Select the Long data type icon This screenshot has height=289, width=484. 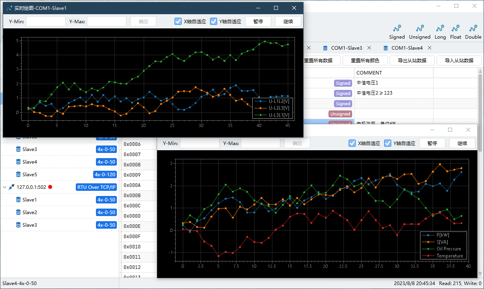tap(440, 28)
